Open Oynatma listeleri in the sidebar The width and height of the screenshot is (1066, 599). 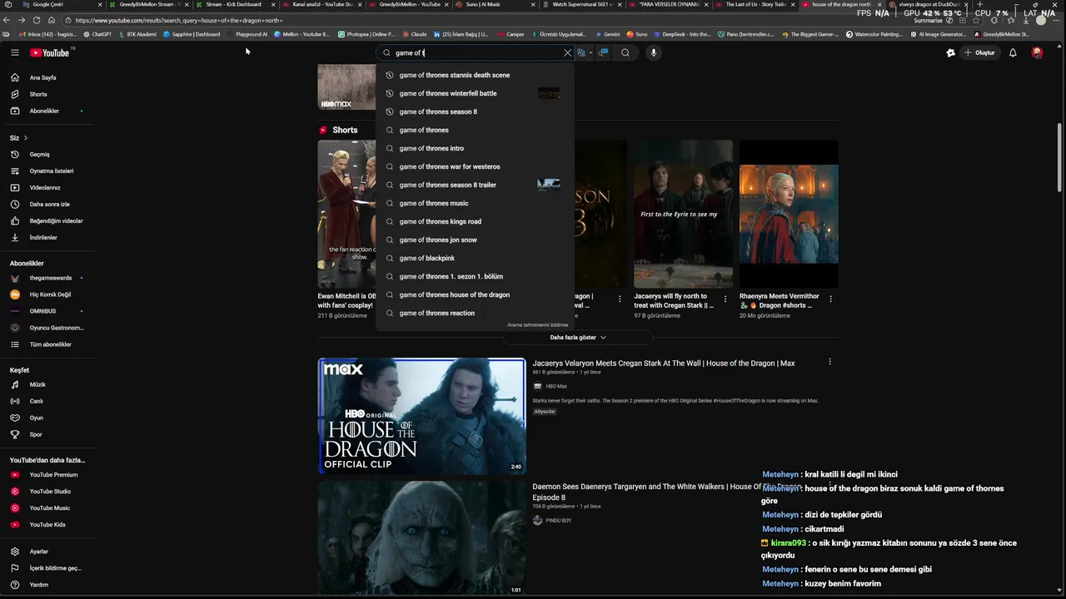(x=52, y=171)
